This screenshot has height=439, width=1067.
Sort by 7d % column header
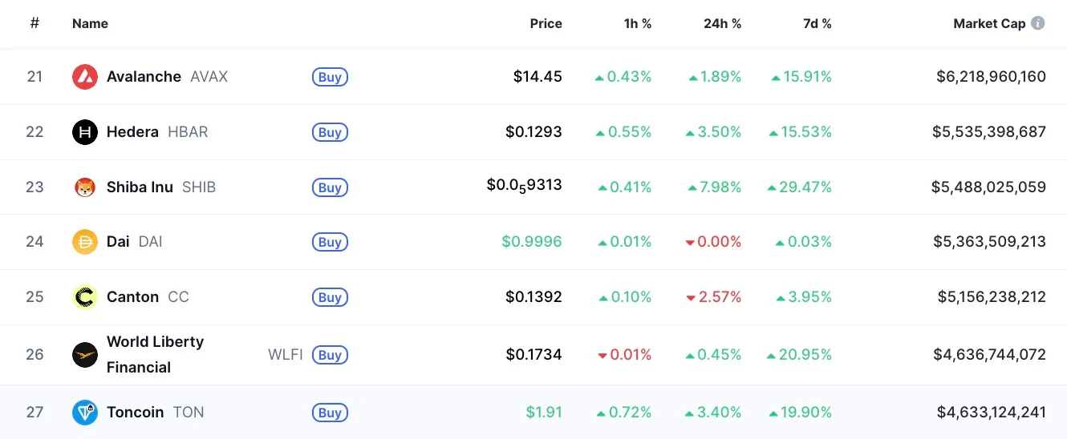(817, 23)
